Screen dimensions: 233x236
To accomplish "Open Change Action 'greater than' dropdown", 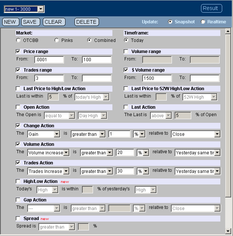I will coord(88,134).
